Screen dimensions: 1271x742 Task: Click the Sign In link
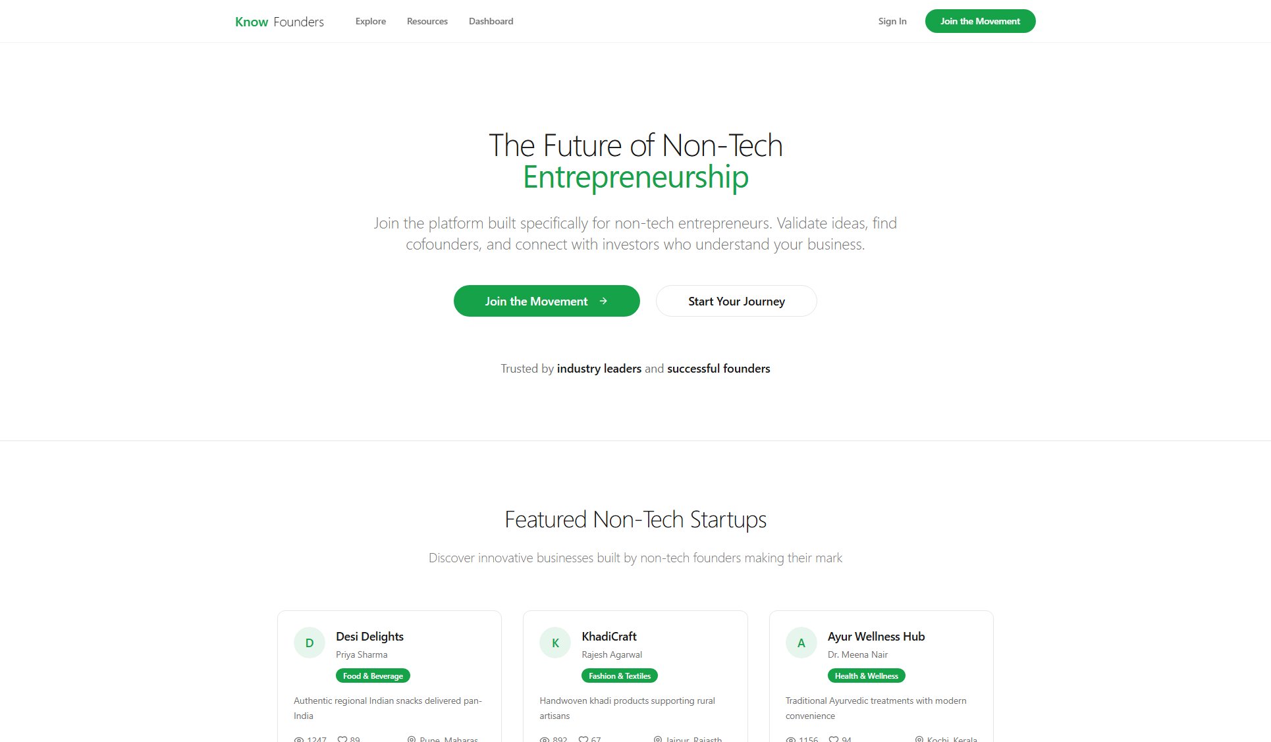click(892, 21)
